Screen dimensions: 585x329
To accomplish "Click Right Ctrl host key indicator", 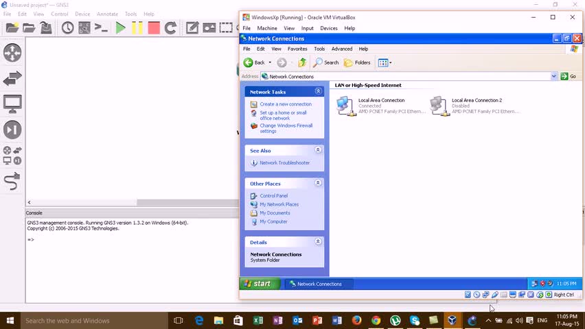I will point(564,295).
